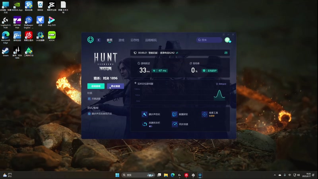Switch to the 首页 home tab

point(110,40)
